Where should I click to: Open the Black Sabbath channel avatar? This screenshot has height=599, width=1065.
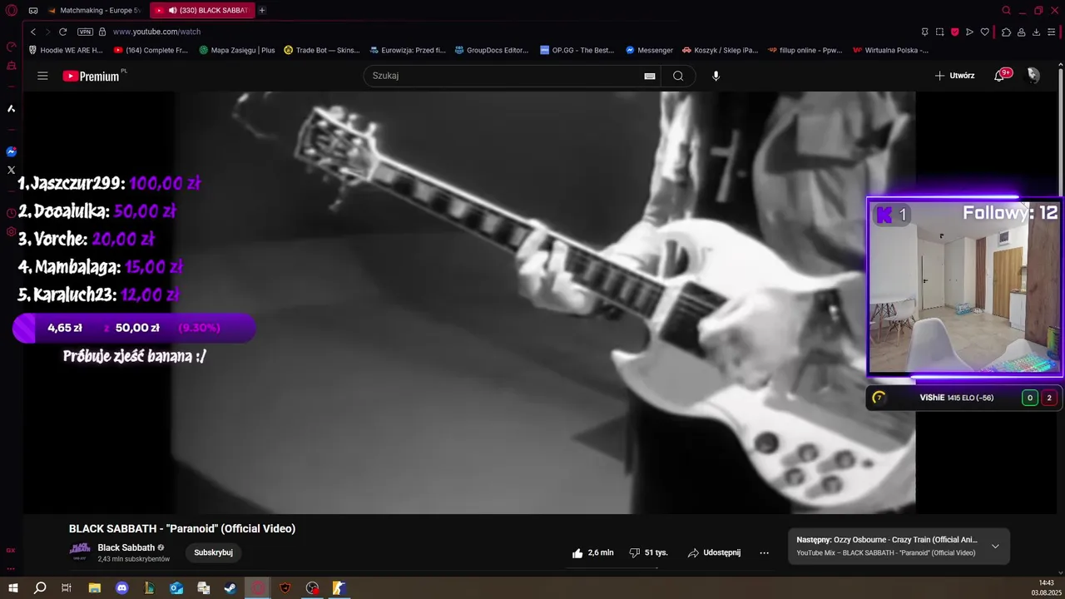[80, 552]
